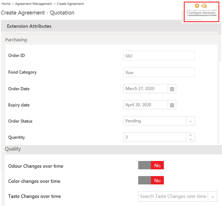The image size is (222, 206).
Task: Expand the Taste Changes over time dropdown
Action: [213, 196]
